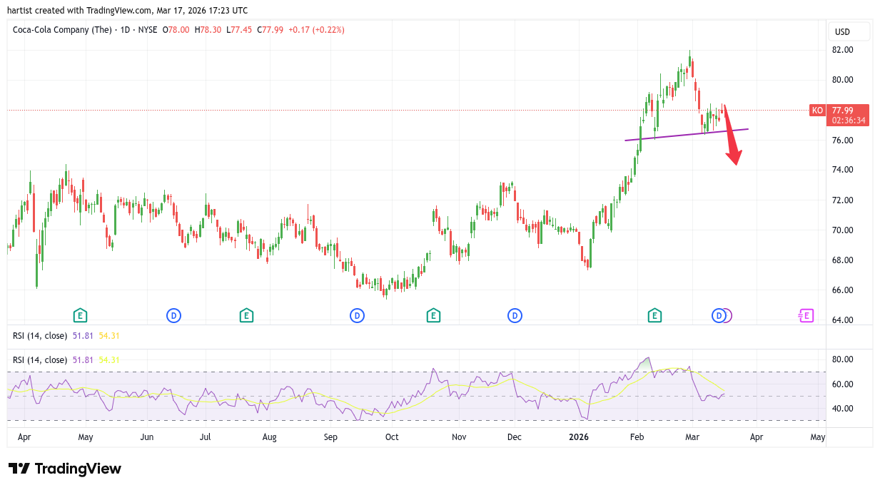Select the late July earnings marker
880x490 pixels.
pyautogui.click(x=246, y=315)
